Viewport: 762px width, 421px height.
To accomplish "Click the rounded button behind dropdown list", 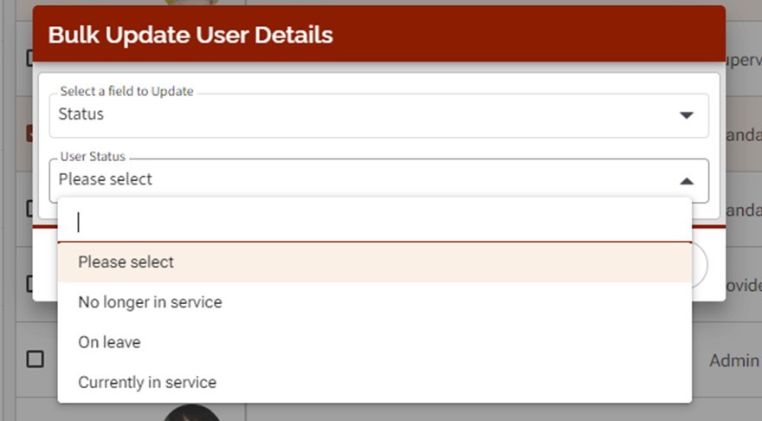I will [x=700, y=264].
